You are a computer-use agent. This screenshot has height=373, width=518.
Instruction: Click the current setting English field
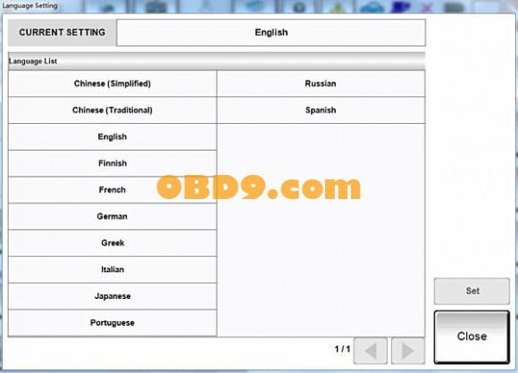click(272, 32)
